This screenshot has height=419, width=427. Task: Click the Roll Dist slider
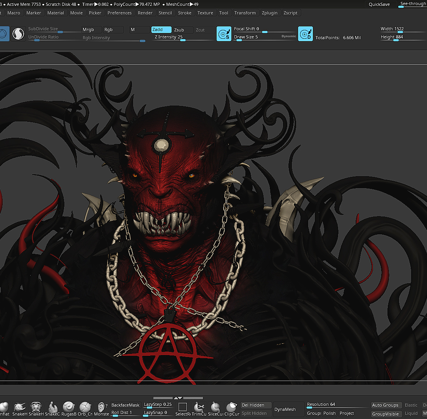click(125, 413)
